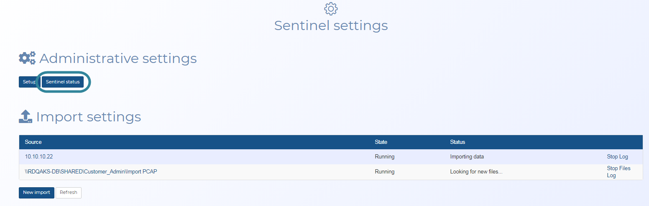Click the Sentinel settings page title

[331, 25]
